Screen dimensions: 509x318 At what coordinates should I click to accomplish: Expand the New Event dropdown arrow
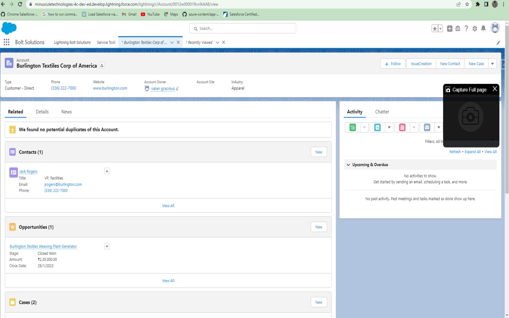(414, 127)
